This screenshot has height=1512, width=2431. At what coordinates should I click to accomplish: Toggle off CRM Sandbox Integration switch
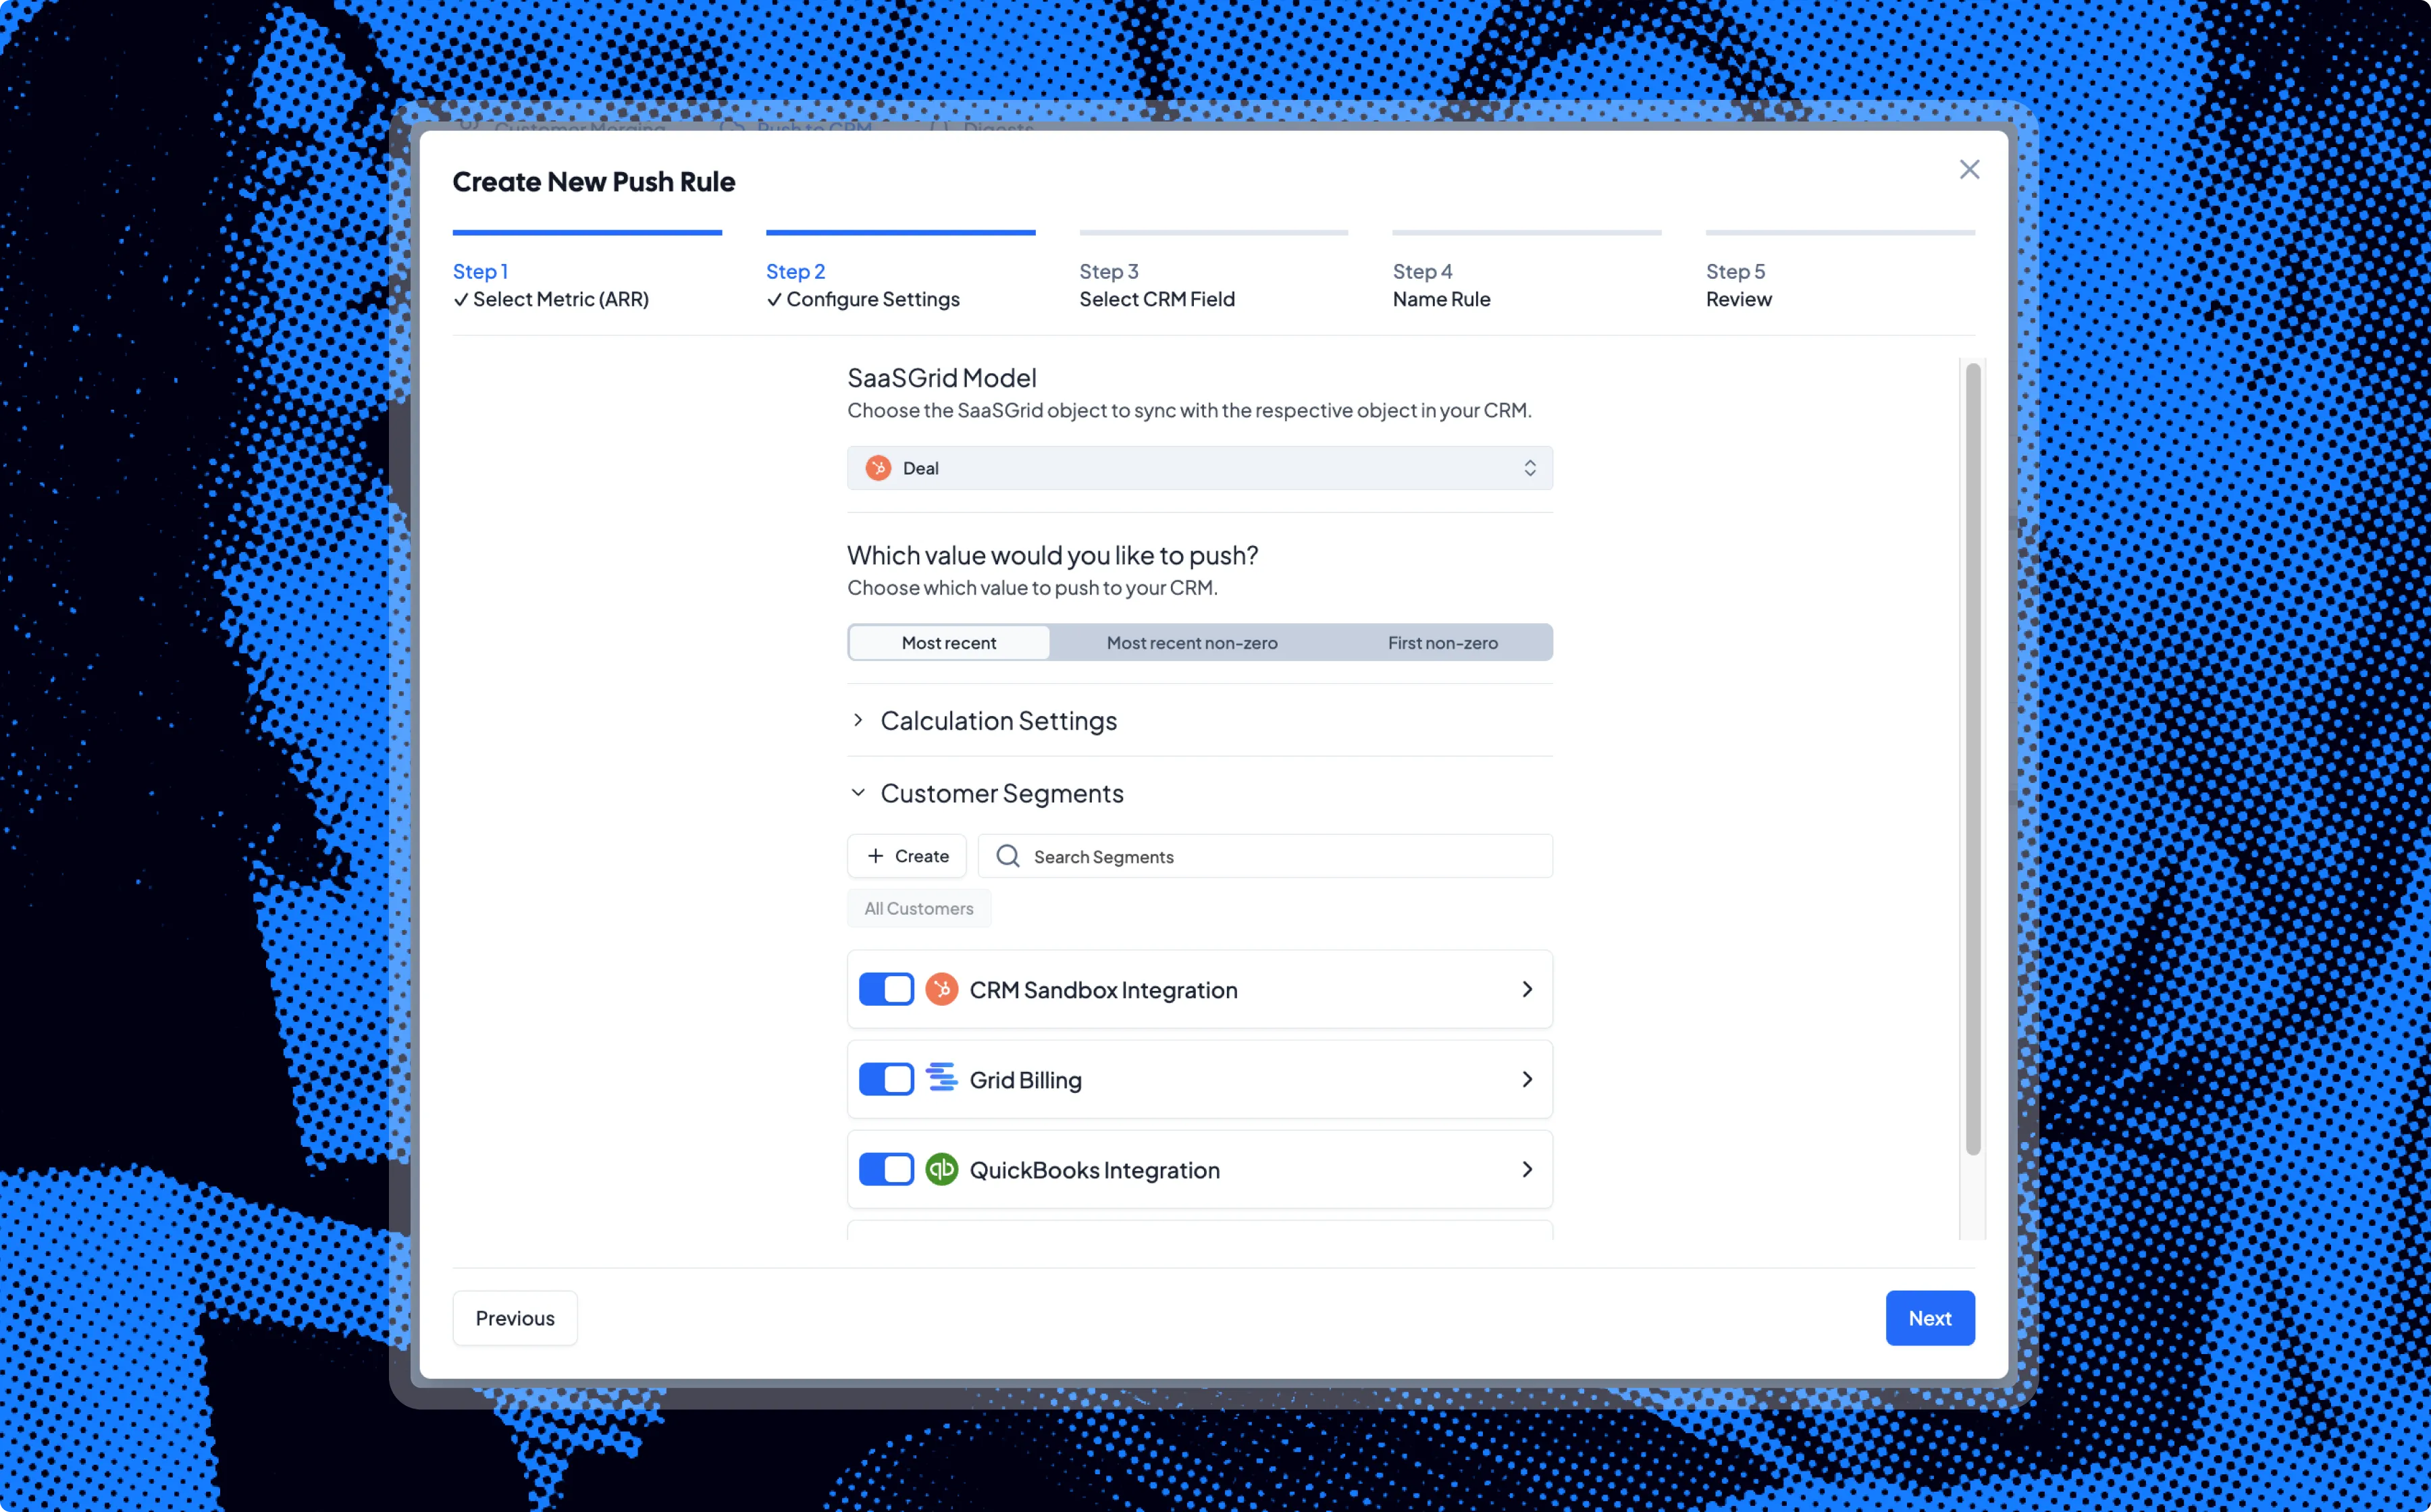click(887, 989)
